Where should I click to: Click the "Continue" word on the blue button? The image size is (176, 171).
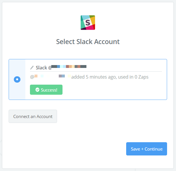coord(154,149)
